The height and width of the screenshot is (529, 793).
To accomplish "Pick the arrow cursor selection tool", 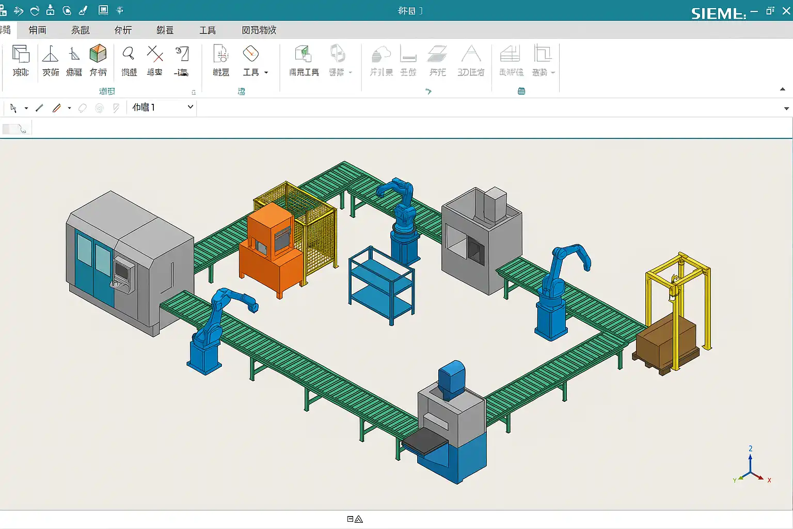I will click(x=13, y=108).
